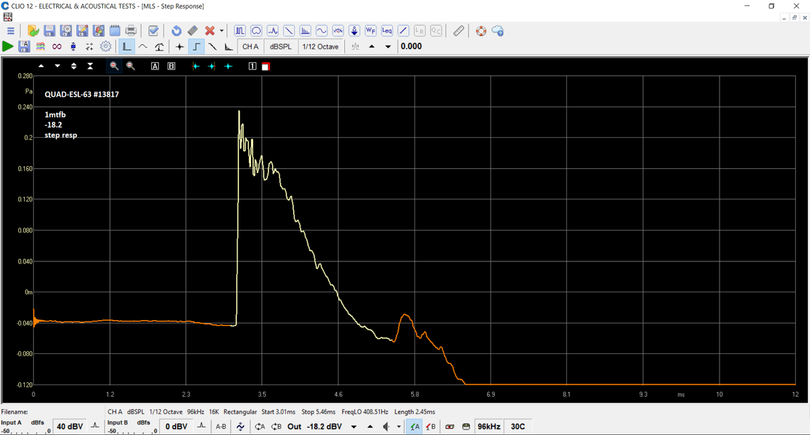Open measurement settings gear icon
The height and width of the screenshot is (435, 810).
106,47
